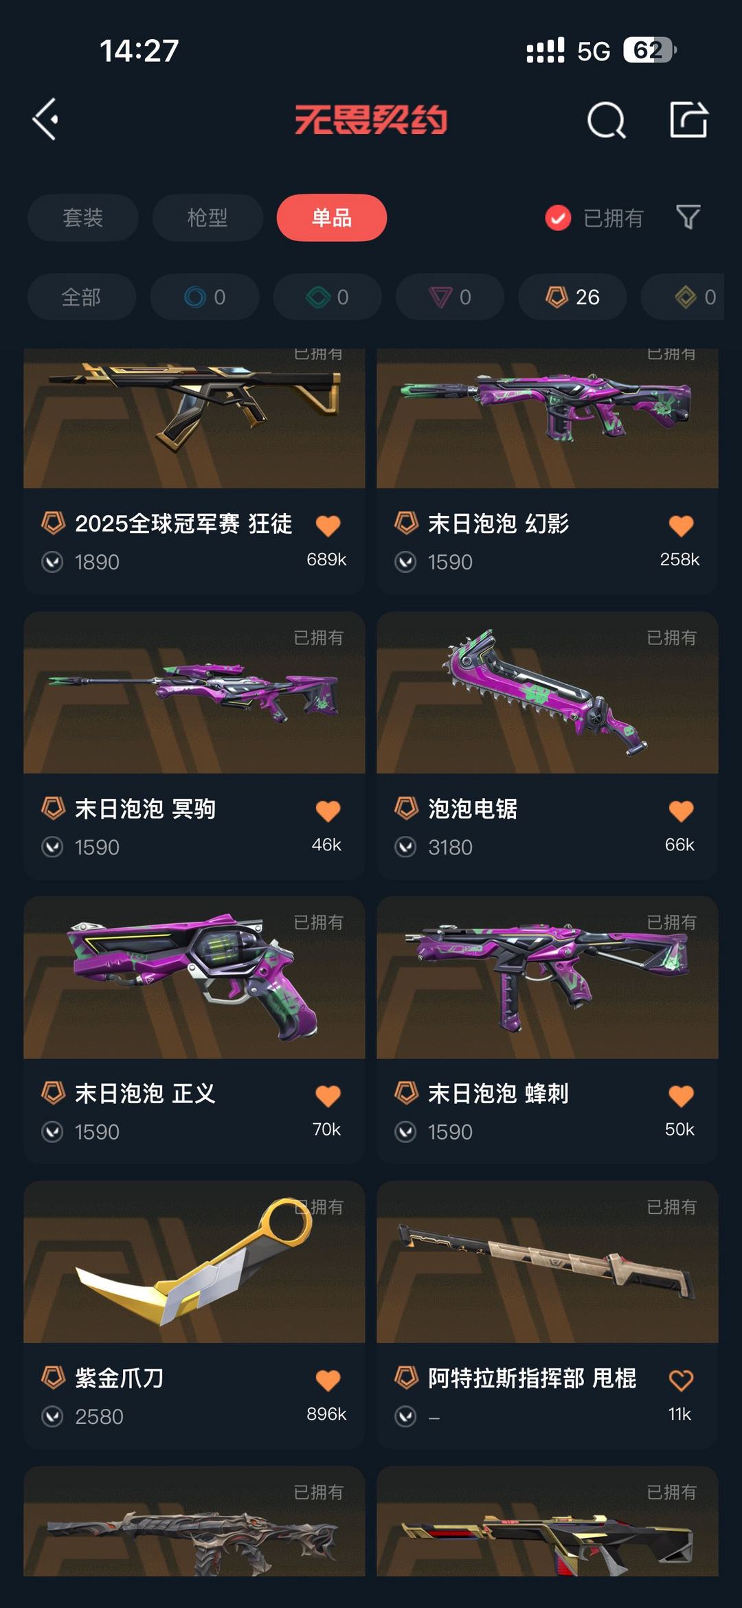Open 末日泡泡 正义 revolver thumbnail
Image resolution: width=742 pixels, height=1608 pixels.
pos(194,977)
